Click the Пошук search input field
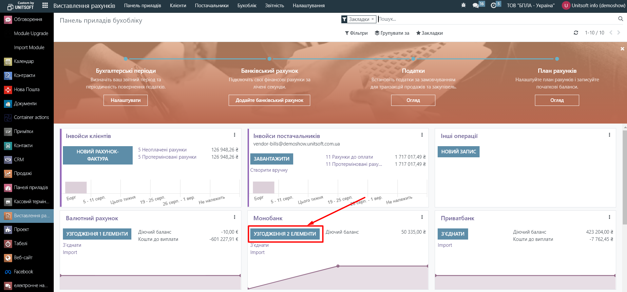This screenshot has width=627, height=292. (491, 19)
